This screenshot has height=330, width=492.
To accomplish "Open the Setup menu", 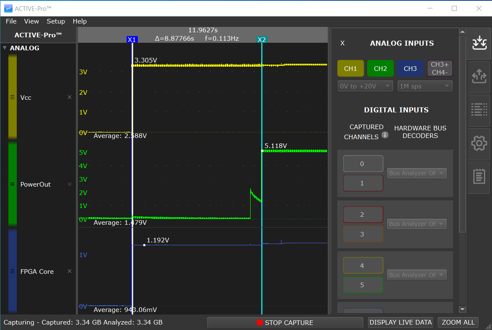I will pyautogui.click(x=56, y=21).
